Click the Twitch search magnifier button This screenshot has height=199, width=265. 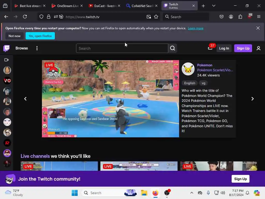[173, 48]
